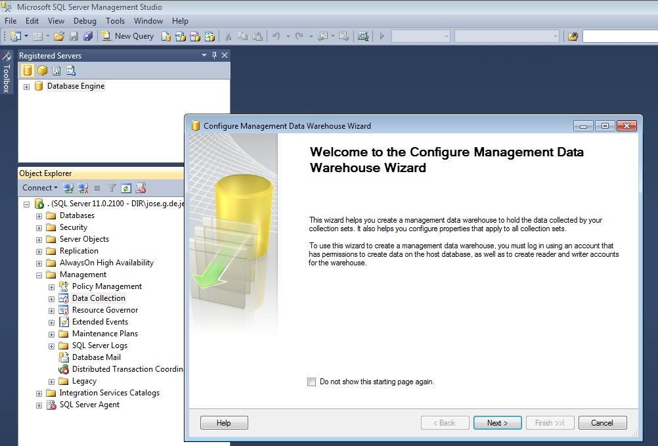658x446 pixels.
Task: Close the Registered Servers panel
Action: pyautogui.click(x=225, y=55)
